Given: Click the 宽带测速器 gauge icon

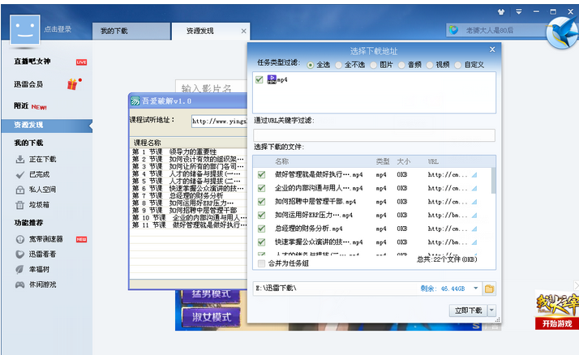Looking at the screenshot, I should [20, 239].
